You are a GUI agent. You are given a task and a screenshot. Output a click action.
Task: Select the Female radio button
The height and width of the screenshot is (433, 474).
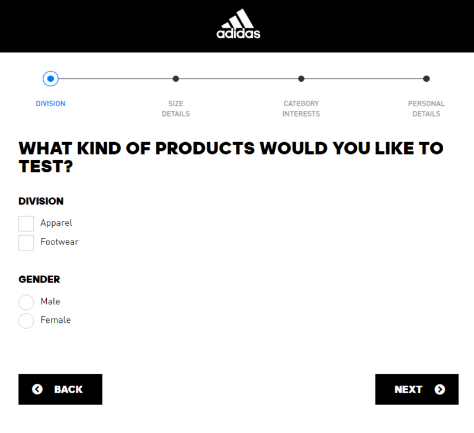(x=26, y=320)
